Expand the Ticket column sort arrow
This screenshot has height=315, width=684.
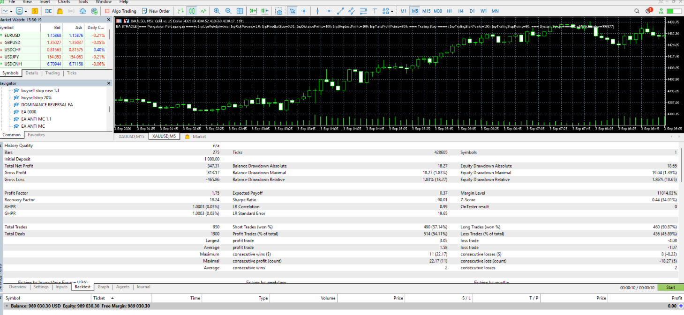tap(112, 298)
